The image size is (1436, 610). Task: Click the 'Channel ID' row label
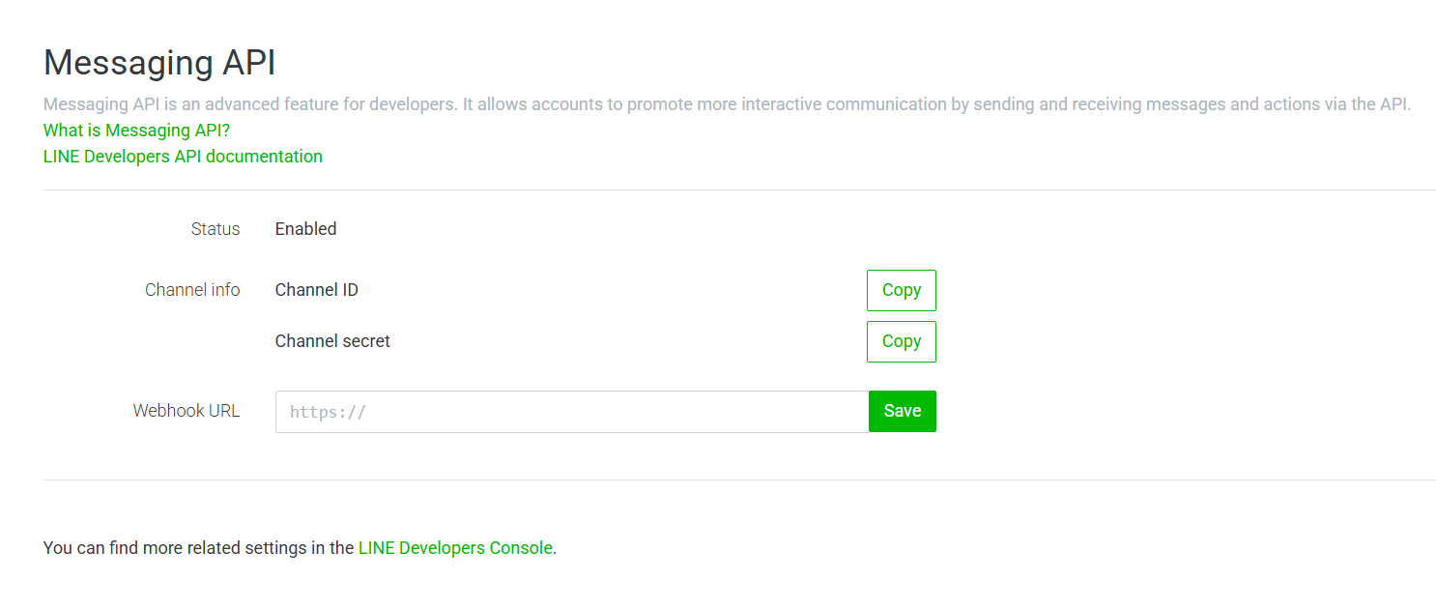click(x=316, y=290)
